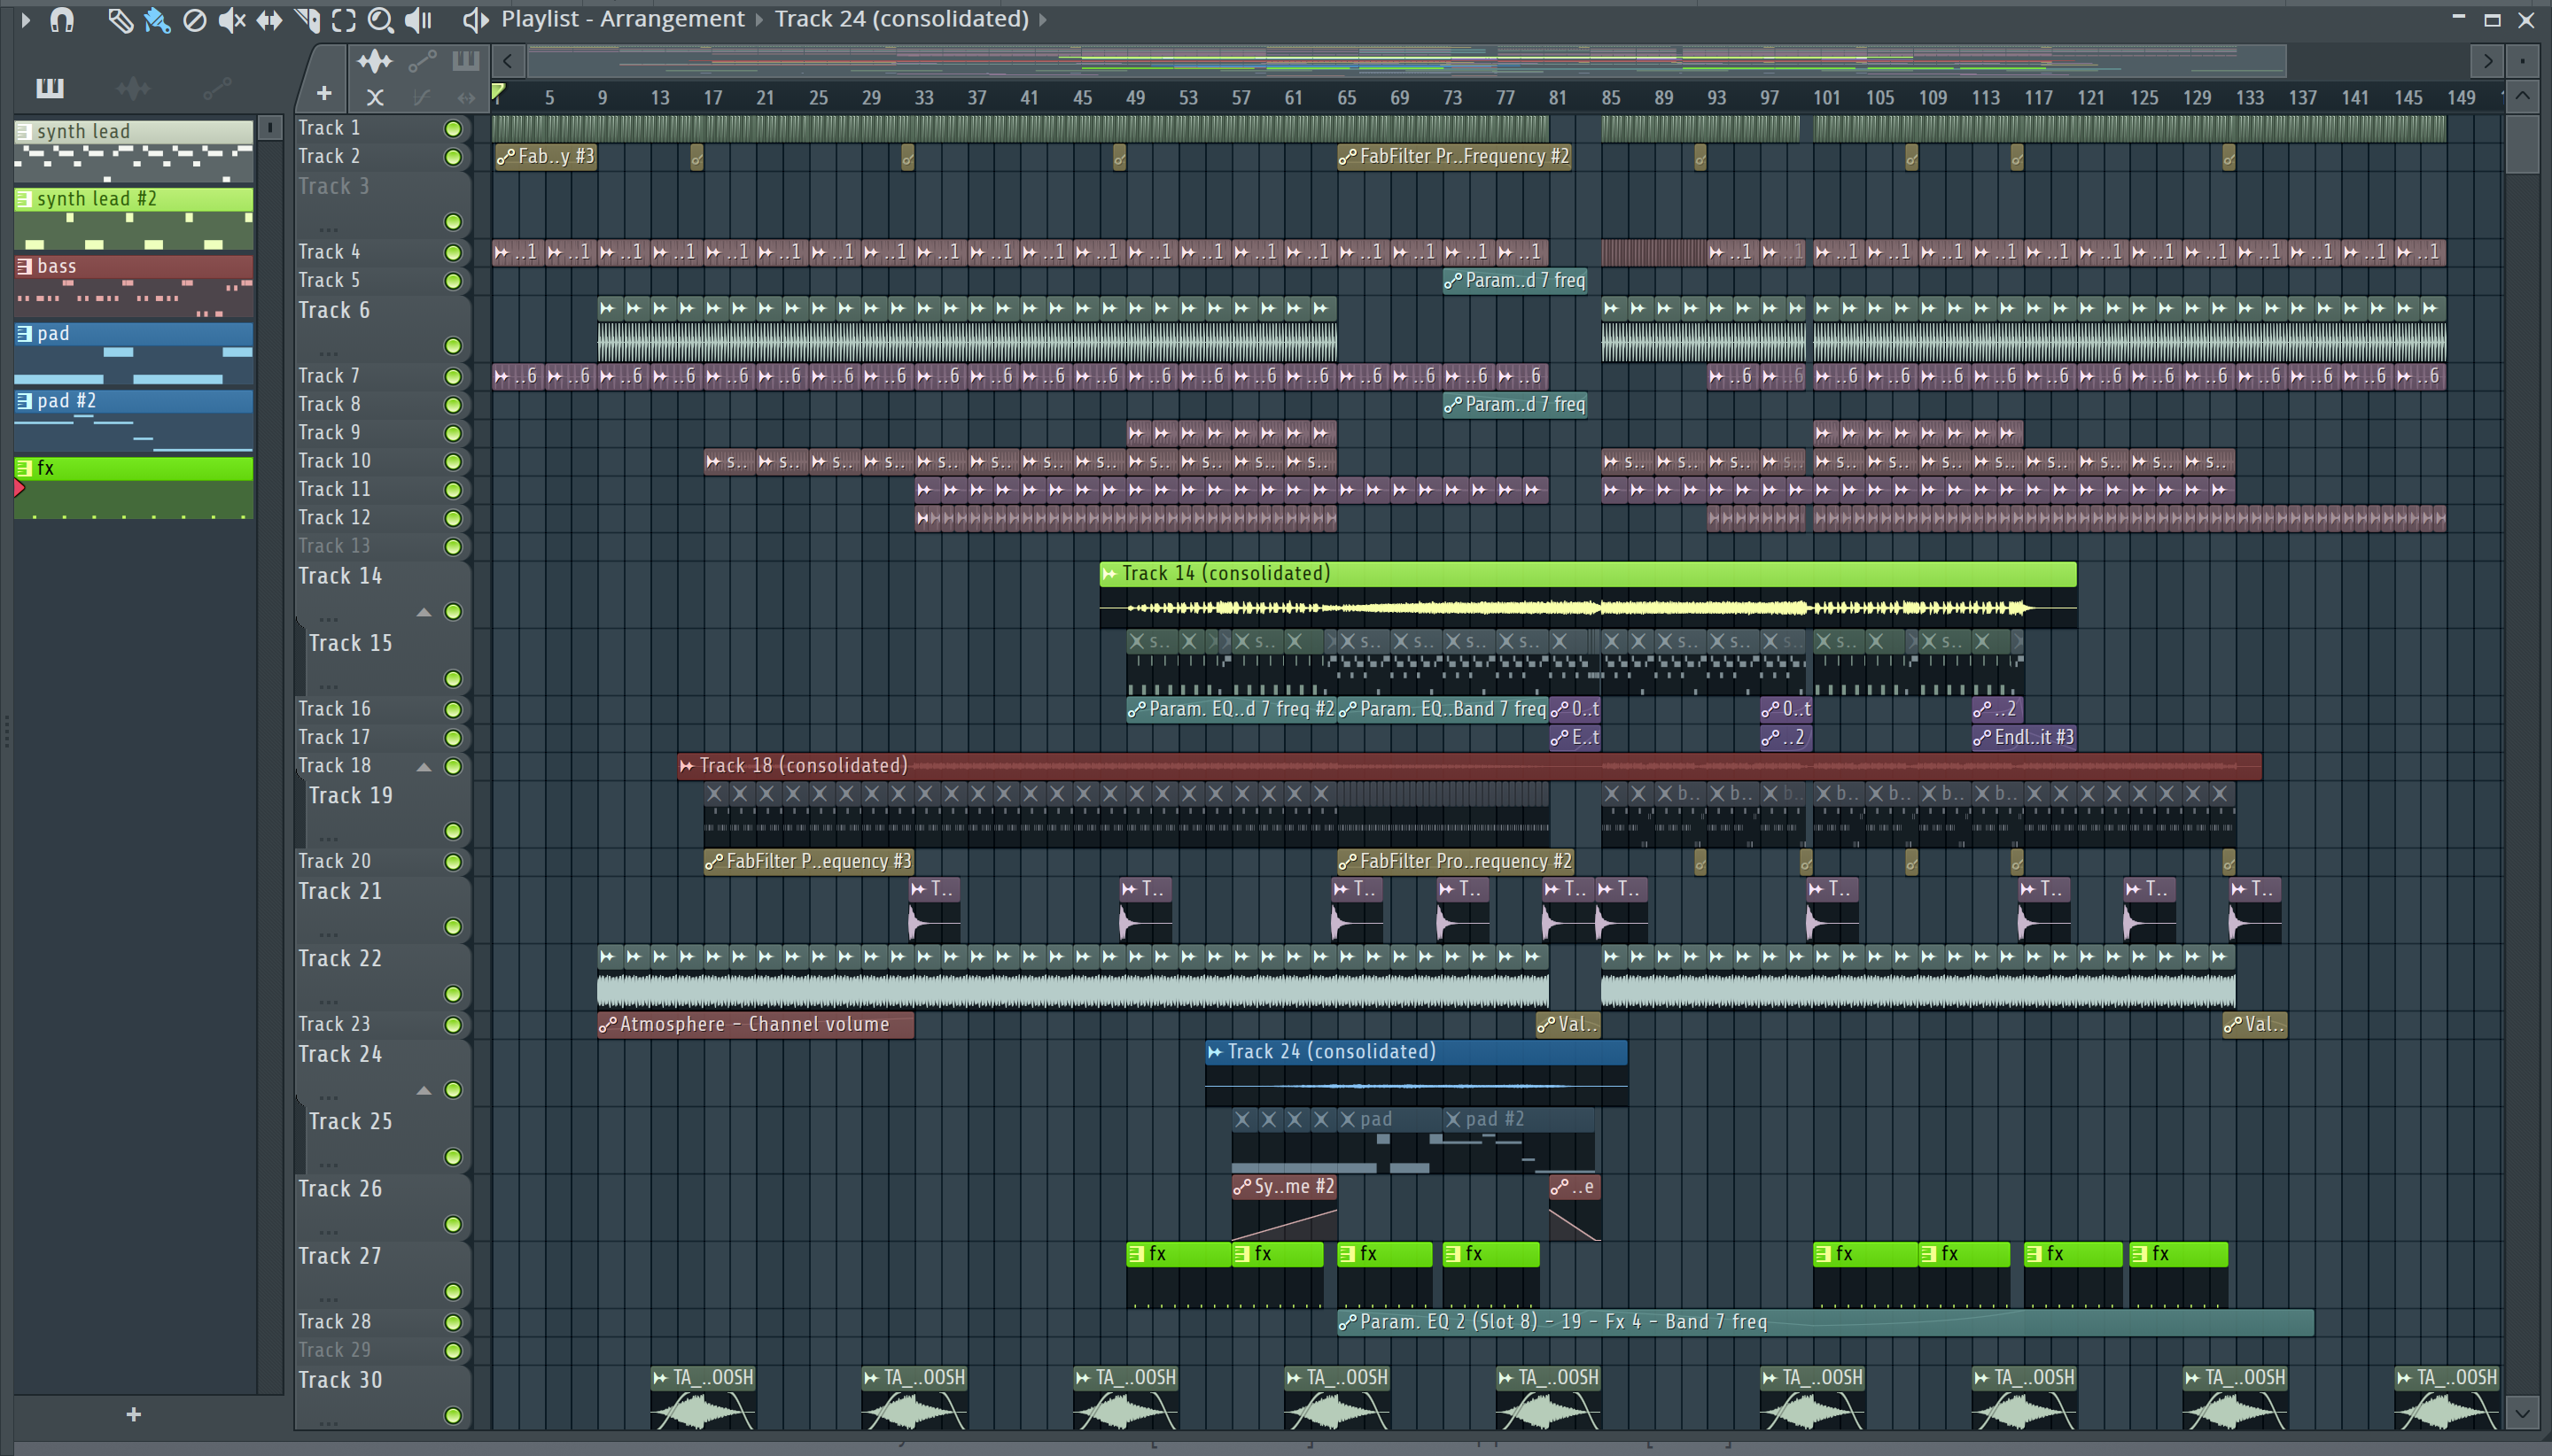Select the Slice tool
This screenshot has height=1456, width=2552.
click(307, 19)
